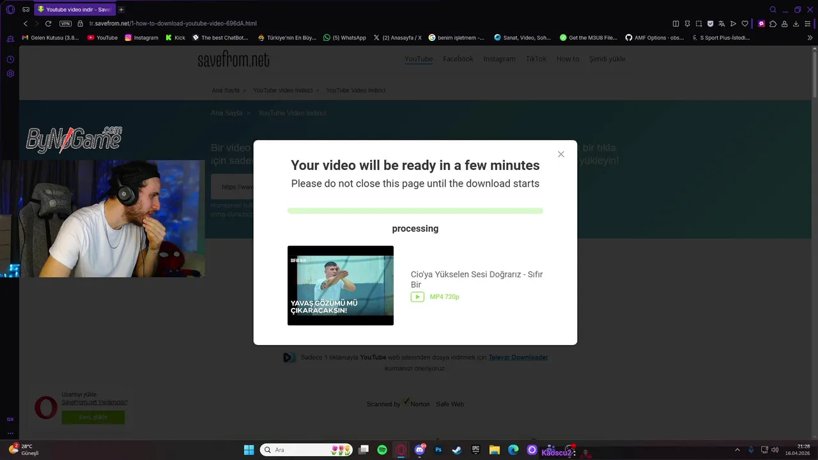The width and height of the screenshot is (818, 460).
Task: Open Photoshop from the taskbar
Action: (438, 450)
